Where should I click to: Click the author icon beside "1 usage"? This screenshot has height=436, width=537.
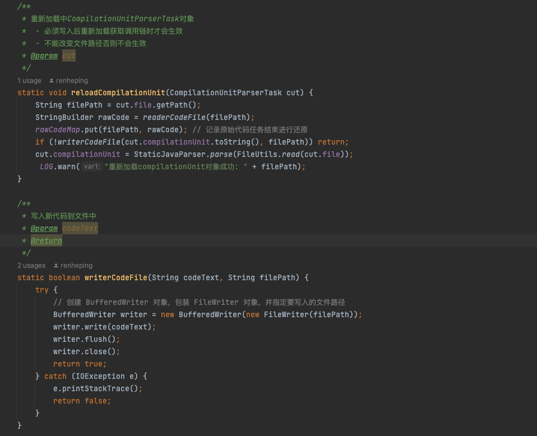tap(52, 81)
